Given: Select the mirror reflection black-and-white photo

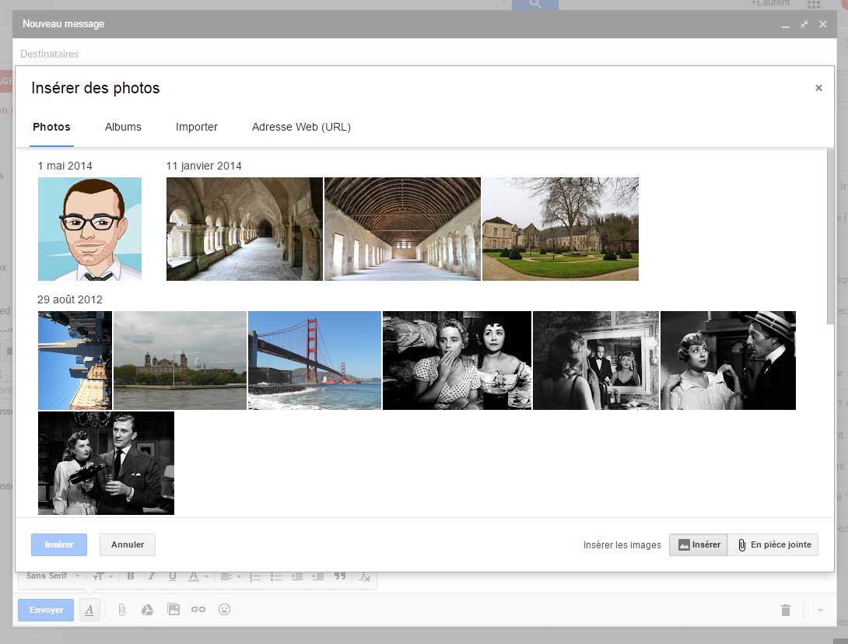Looking at the screenshot, I should (596, 360).
